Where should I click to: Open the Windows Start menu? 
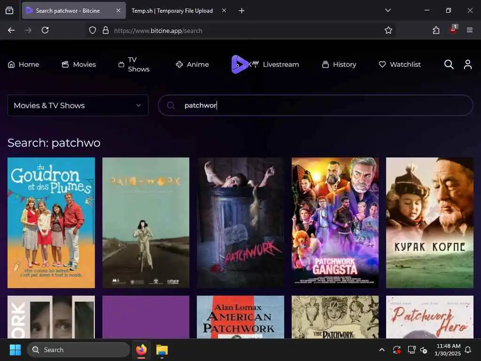click(15, 350)
